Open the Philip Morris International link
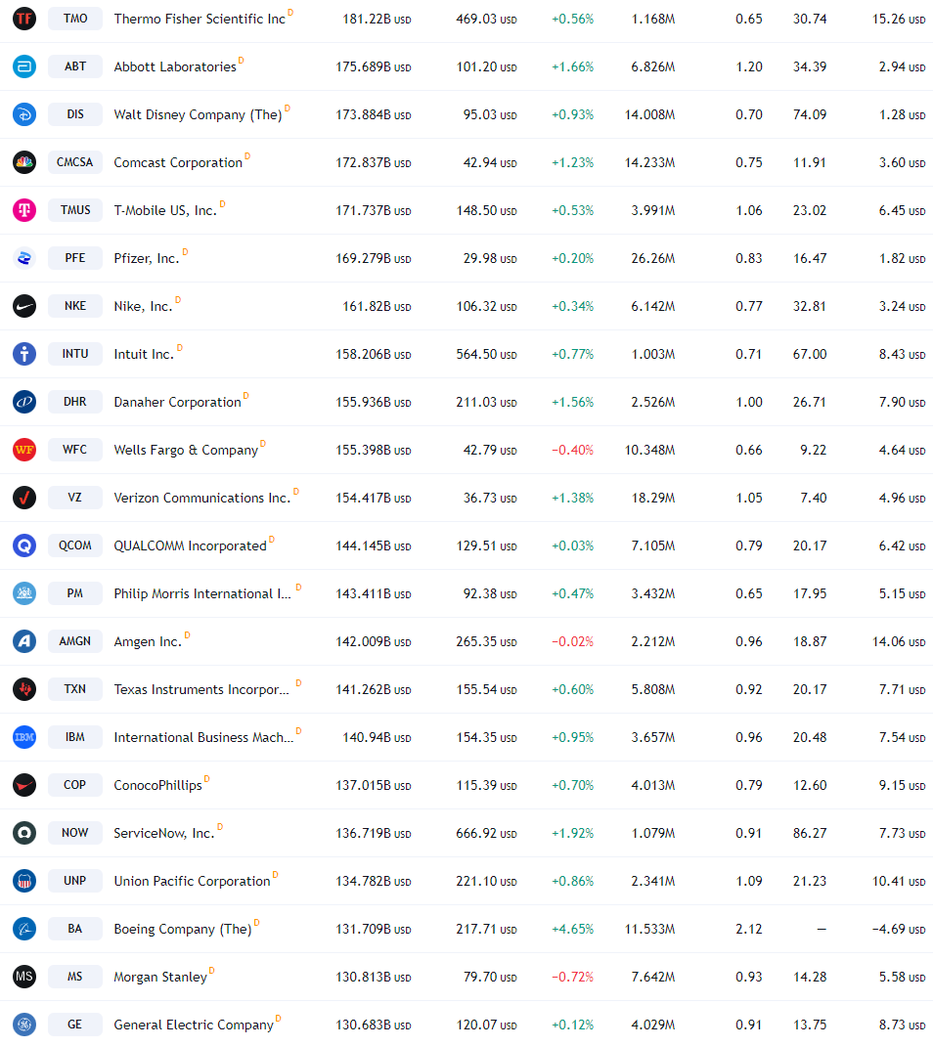Image resolution: width=933 pixels, height=1047 pixels. 202,593
